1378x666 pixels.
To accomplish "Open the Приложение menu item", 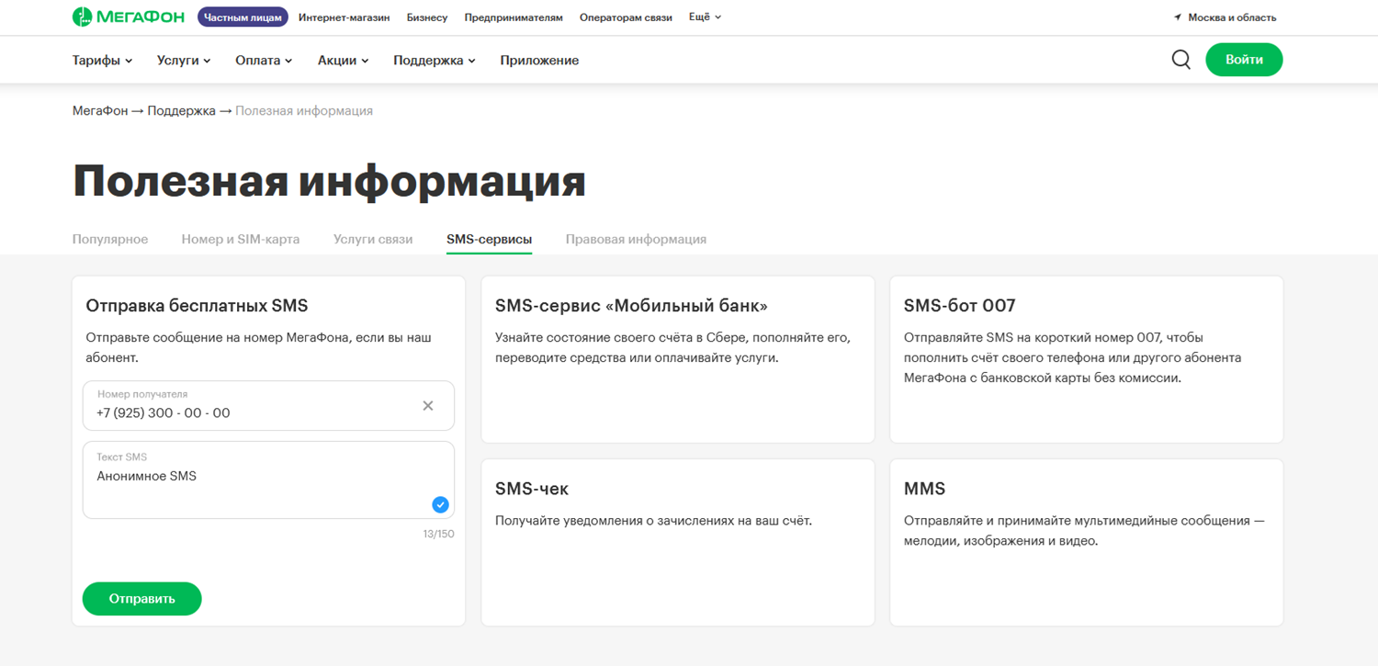I will pyautogui.click(x=539, y=60).
